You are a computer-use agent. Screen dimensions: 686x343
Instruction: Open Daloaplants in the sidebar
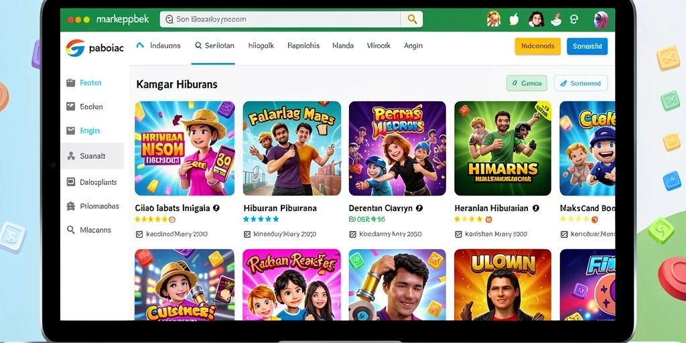pos(98,182)
